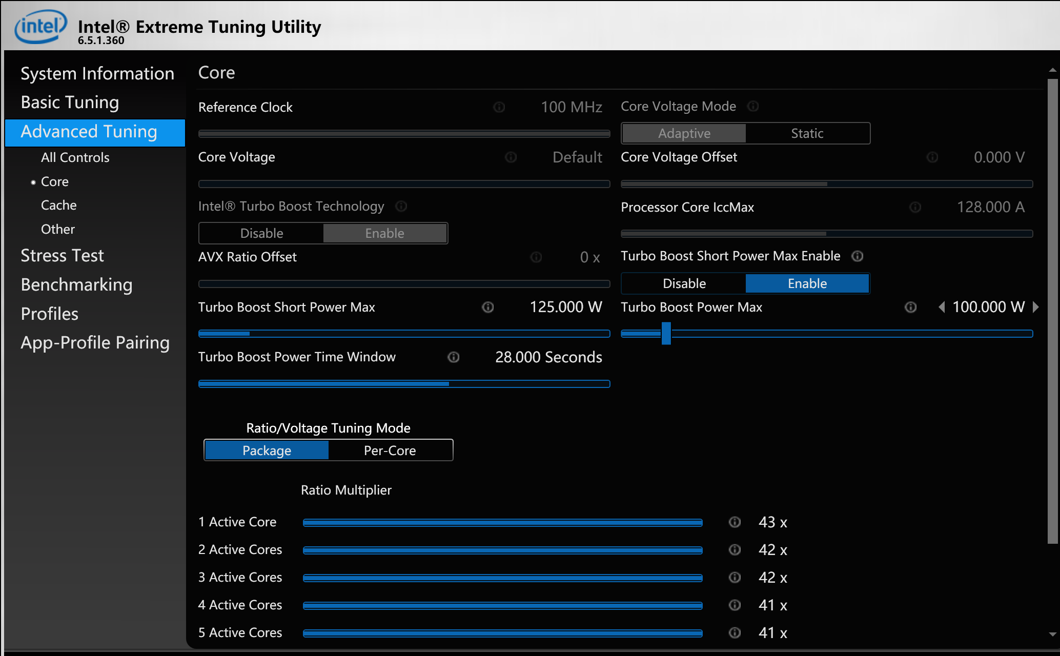Click info icon next to Turbo Boost Power Max
This screenshot has height=656, width=1060.
coord(910,307)
